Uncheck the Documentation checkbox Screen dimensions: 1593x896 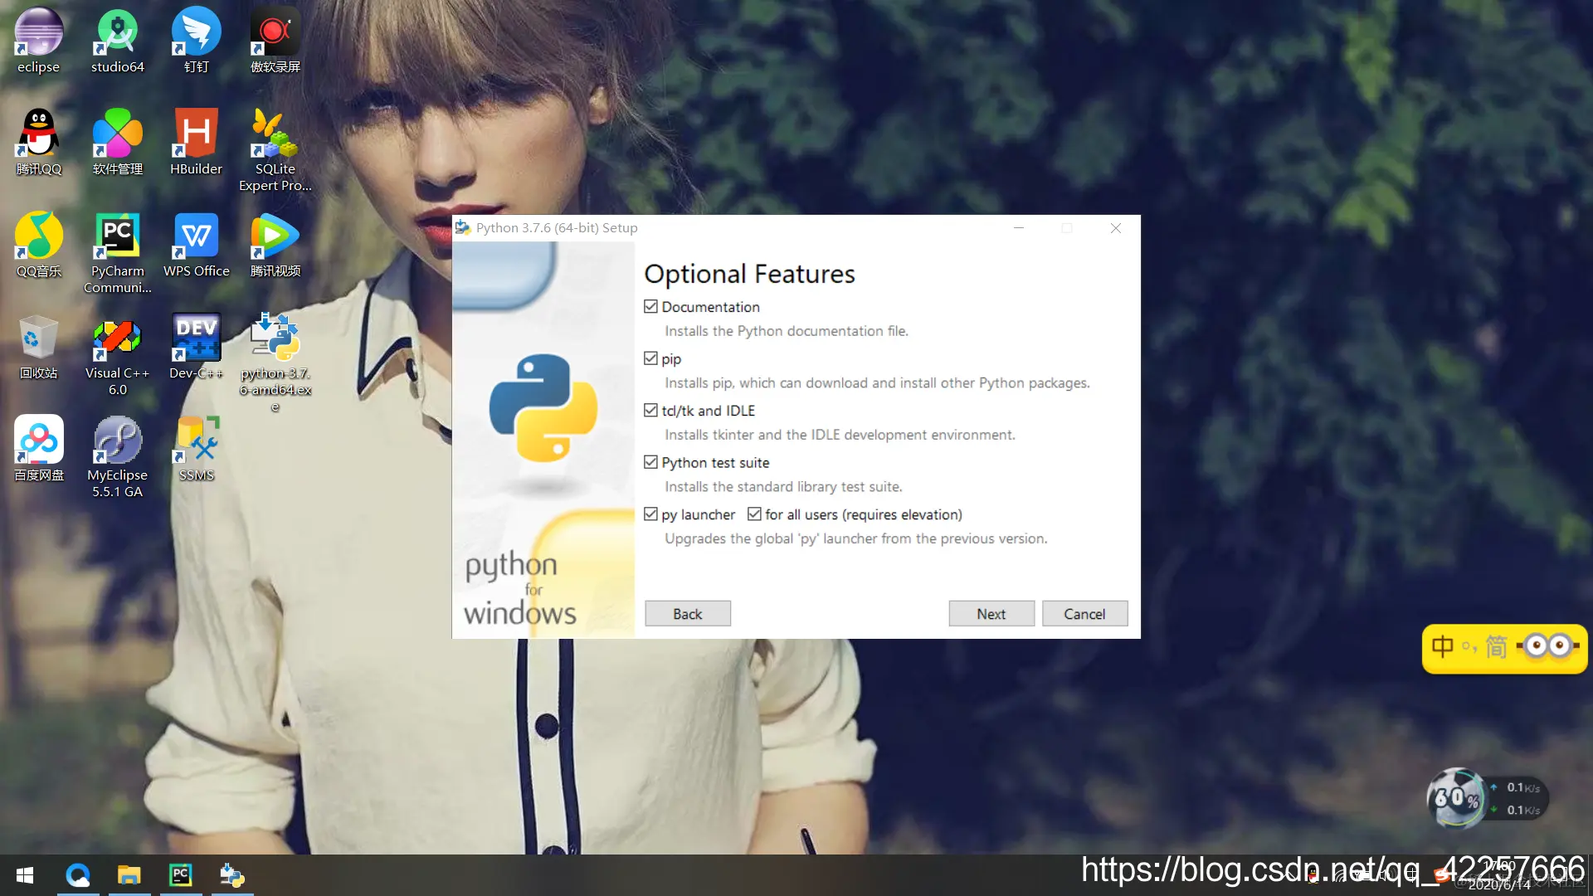650,307
